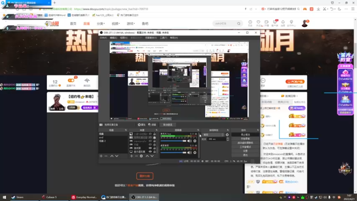Open transition properties gear next to 渐变
The image size is (357, 201).
[227, 135]
